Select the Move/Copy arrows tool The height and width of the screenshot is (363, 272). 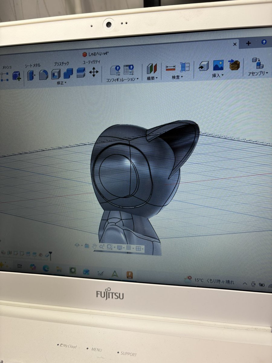(x=94, y=72)
